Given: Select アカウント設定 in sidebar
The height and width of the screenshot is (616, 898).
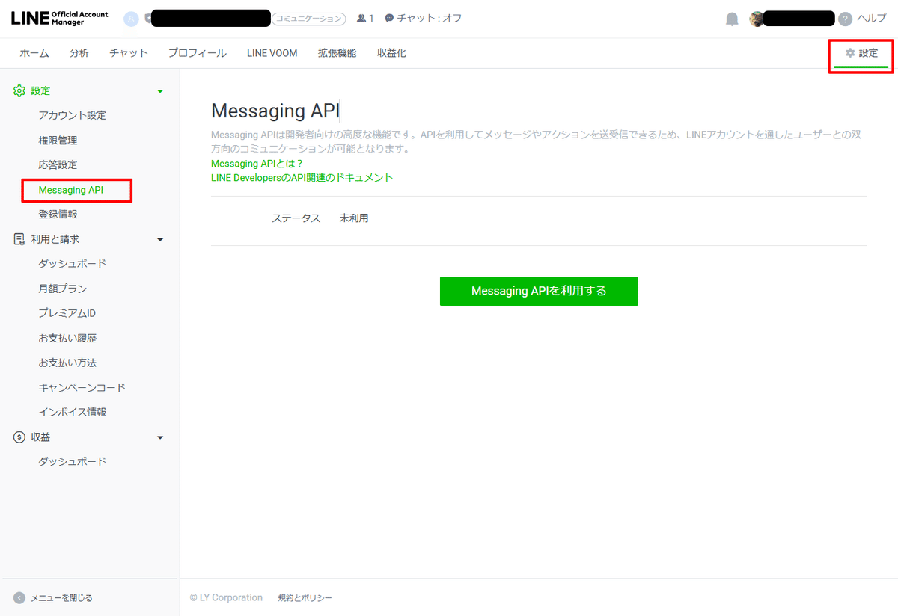Looking at the screenshot, I should [73, 115].
